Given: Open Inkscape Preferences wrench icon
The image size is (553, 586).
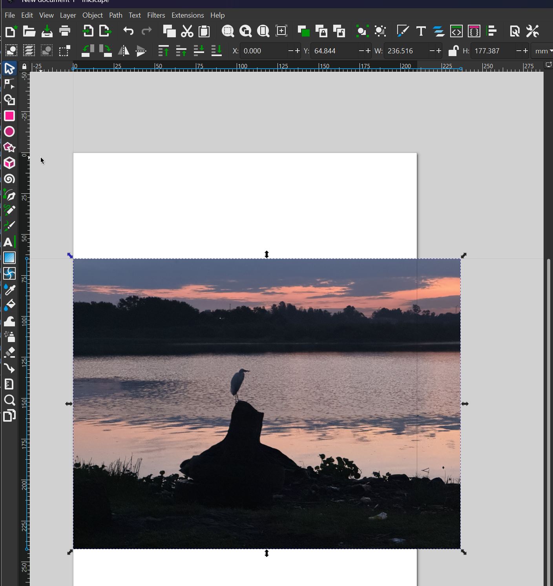Looking at the screenshot, I should [x=533, y=31].
